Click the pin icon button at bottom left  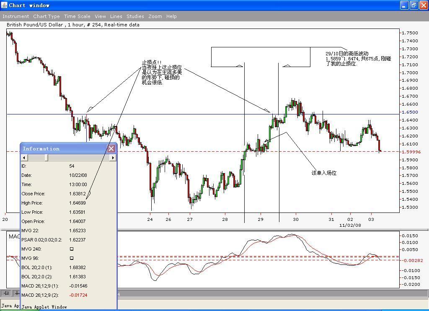6,293
